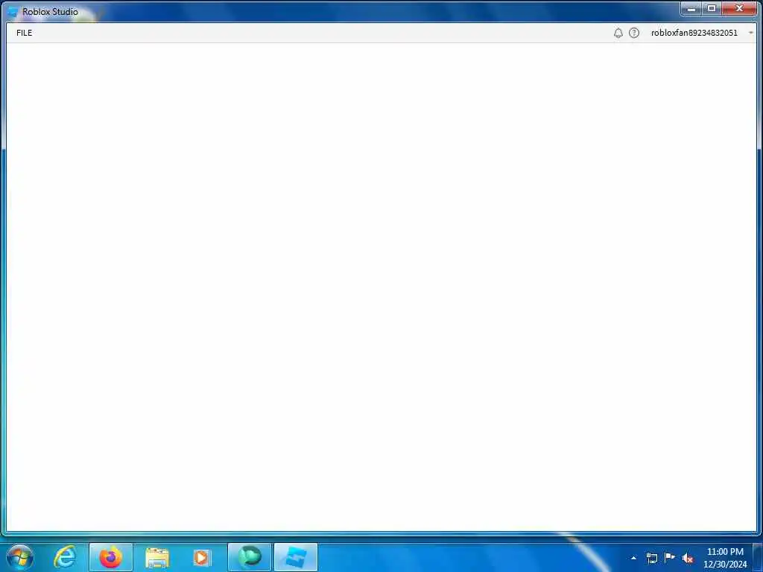
Task: Switch to the green round taskbar app
Action: (x=249, y=557)
